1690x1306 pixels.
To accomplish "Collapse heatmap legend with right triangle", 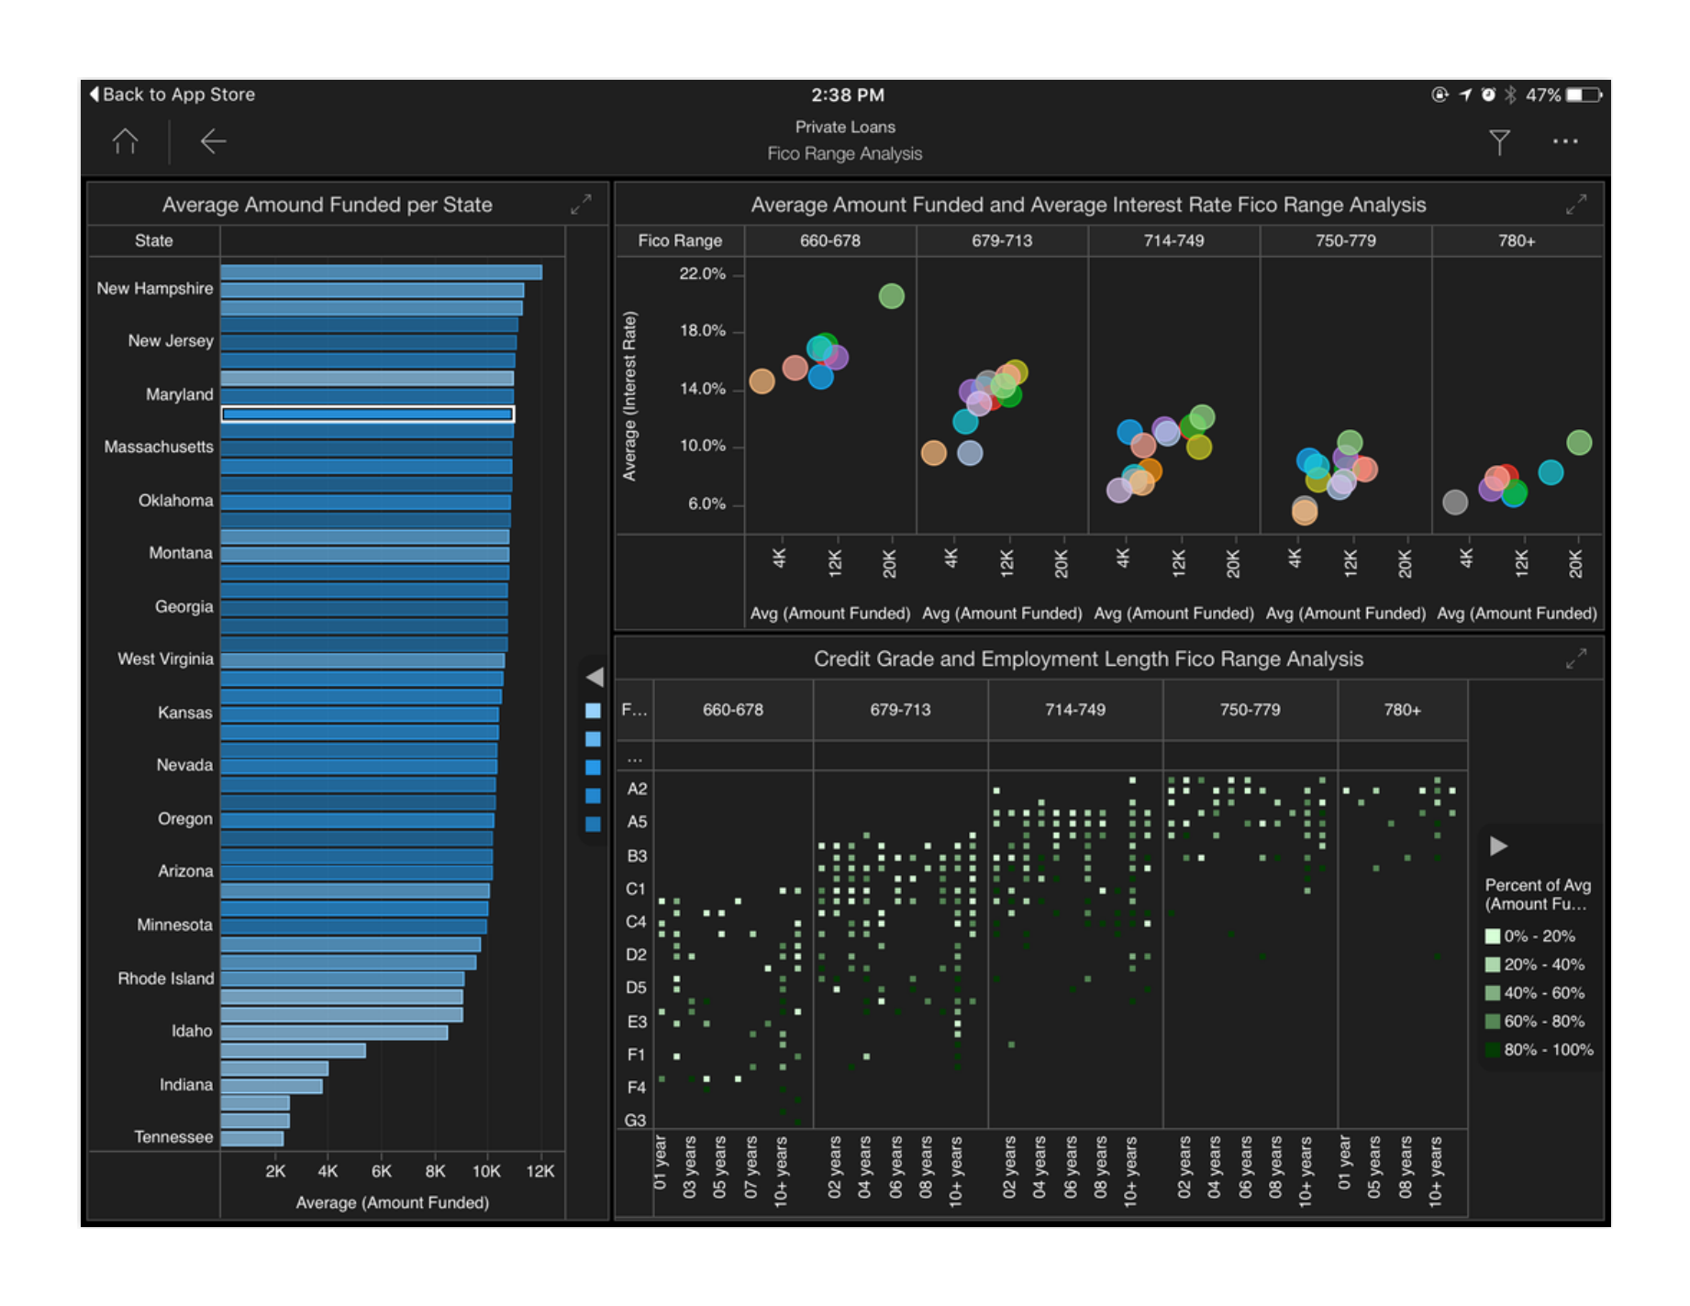I will coord(1498,846).
